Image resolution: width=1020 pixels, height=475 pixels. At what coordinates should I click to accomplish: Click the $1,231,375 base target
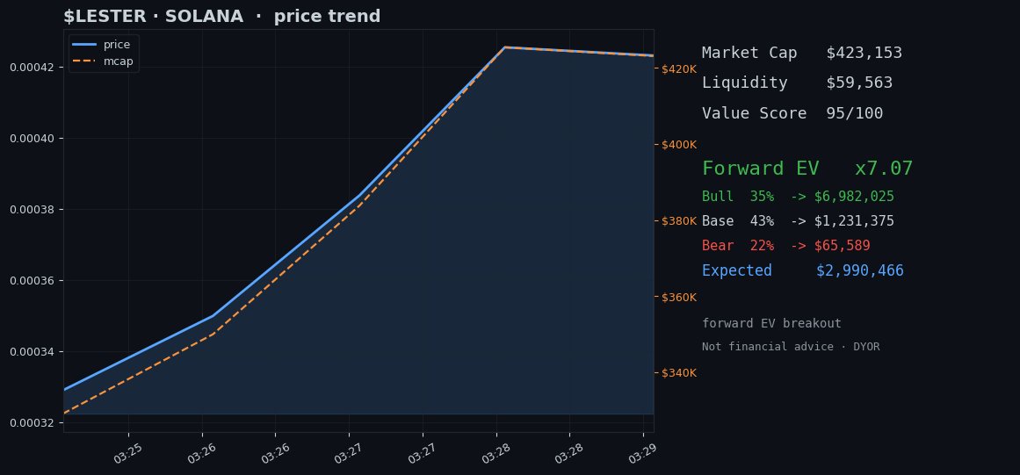(854, 221)
